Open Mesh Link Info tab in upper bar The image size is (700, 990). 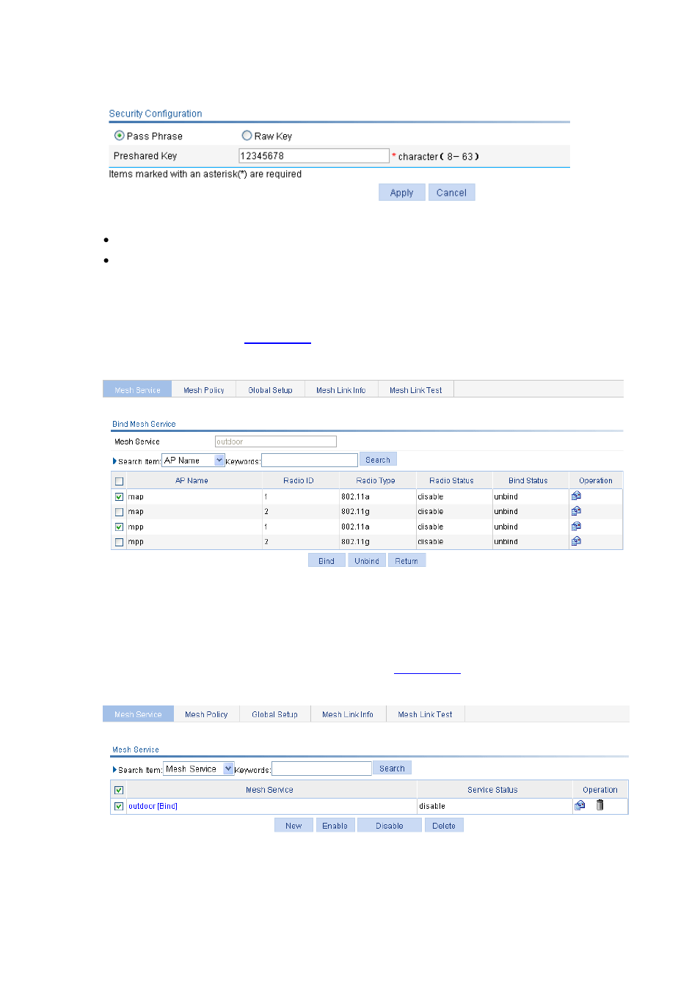point(340,390)
